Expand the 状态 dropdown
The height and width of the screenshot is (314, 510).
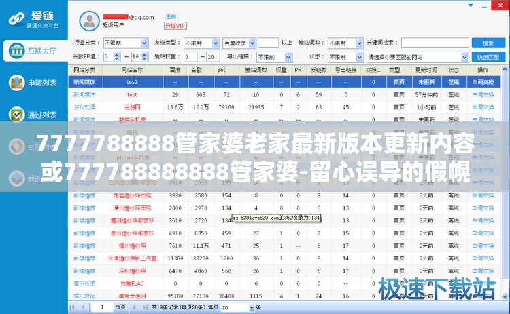(359, 57)
